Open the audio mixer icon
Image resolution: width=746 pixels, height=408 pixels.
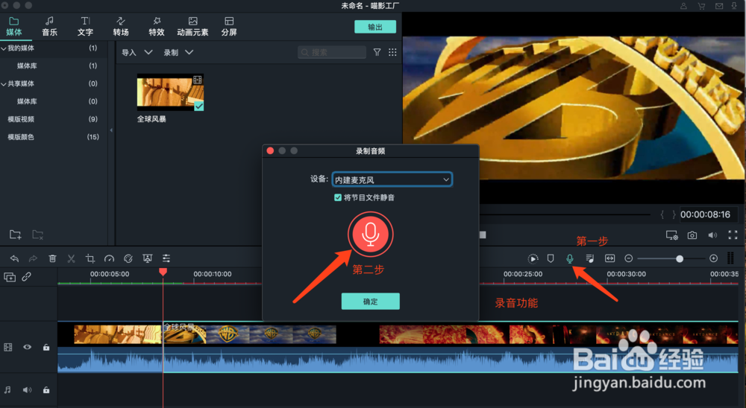[589, 258]
